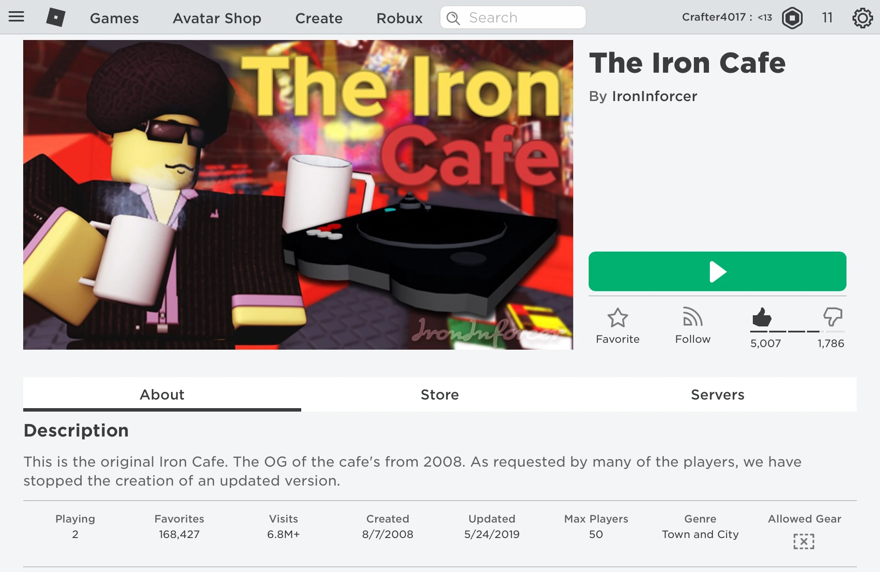Open the IronInforcer creator profile link
The image size is (880, 572).
coord(654,96)
